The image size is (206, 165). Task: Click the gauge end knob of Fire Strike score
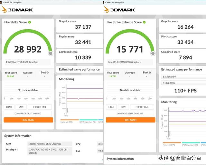click(51, 53)
